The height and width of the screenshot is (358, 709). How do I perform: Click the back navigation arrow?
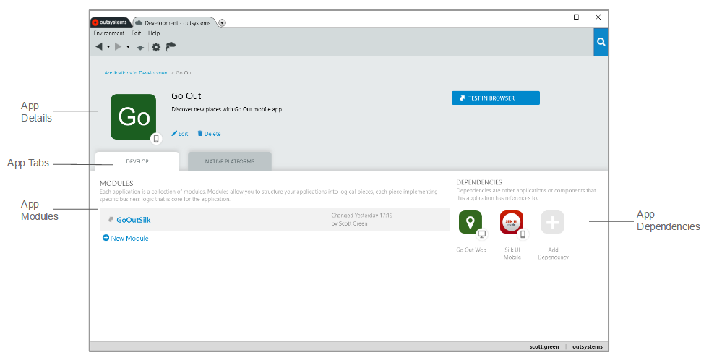click(99, 47)
